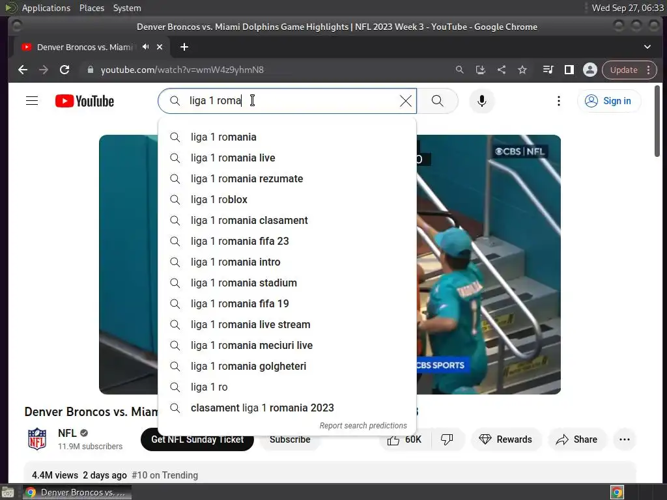Choose suggestion "liga 1 romania clasament"
667x500 pixels.
pyautogui.click(x=287, y=220)
